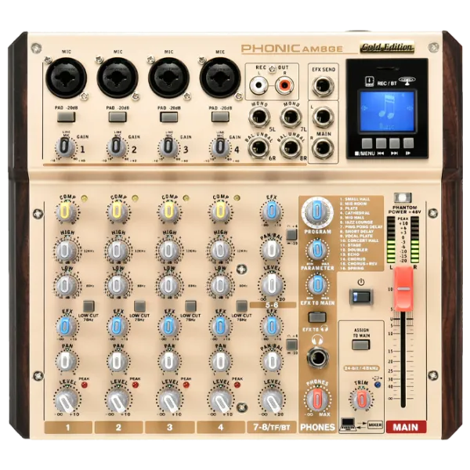Toggle the power rocker switch
470x470 pixels.
360,296
